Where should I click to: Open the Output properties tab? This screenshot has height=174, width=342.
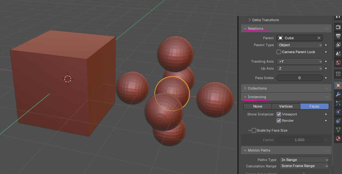pos(338,36)
